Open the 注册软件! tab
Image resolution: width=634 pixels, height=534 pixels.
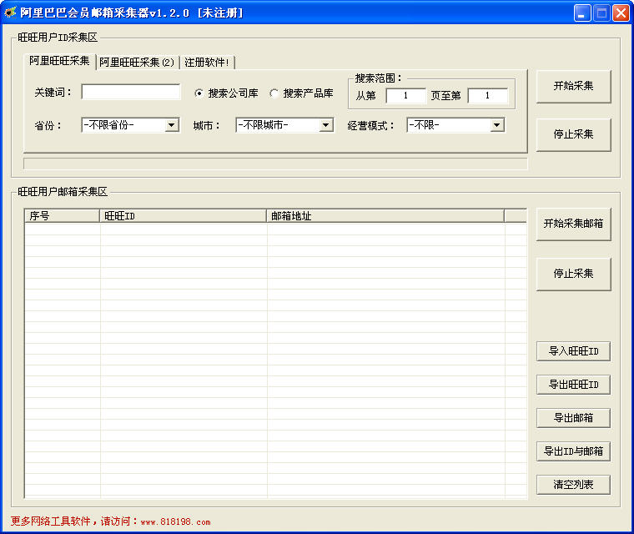tap(207, 63)
